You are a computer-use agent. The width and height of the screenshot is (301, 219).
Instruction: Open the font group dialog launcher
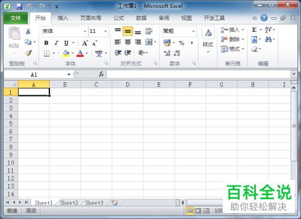click(x=106, y=64)
